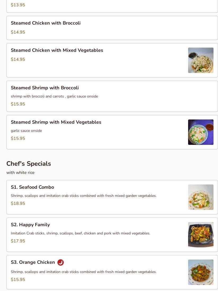
Task: Click the $18.95 Seafood Combo price
Action: [x=18, y=204]
